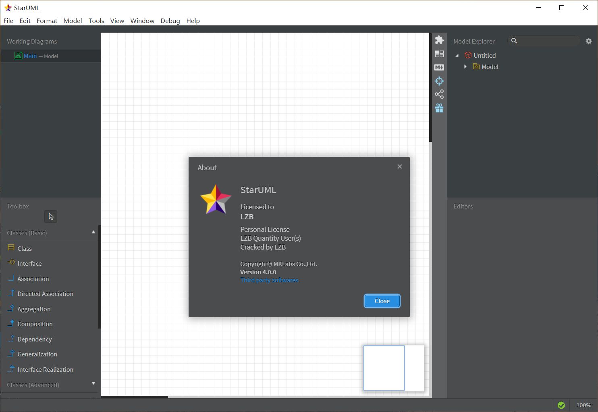598x412 pixels.
Task: Expand the Model tree node arrow
Action: (x=465, y=67)
